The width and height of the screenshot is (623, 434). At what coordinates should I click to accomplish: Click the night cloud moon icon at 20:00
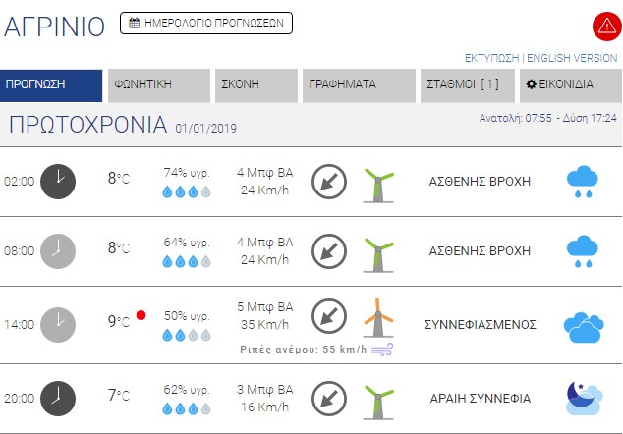583,396
